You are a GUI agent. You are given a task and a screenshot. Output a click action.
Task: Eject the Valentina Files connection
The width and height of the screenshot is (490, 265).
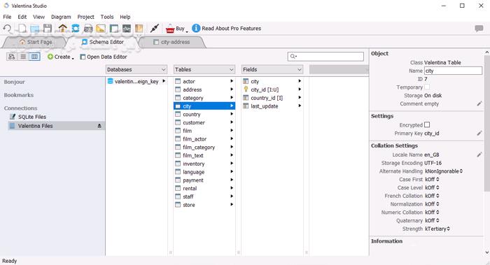[x=99, y=126]
